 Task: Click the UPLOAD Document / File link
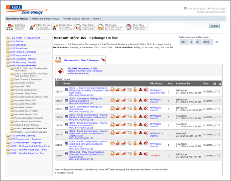pyautogui.click(x=82, y=68)
